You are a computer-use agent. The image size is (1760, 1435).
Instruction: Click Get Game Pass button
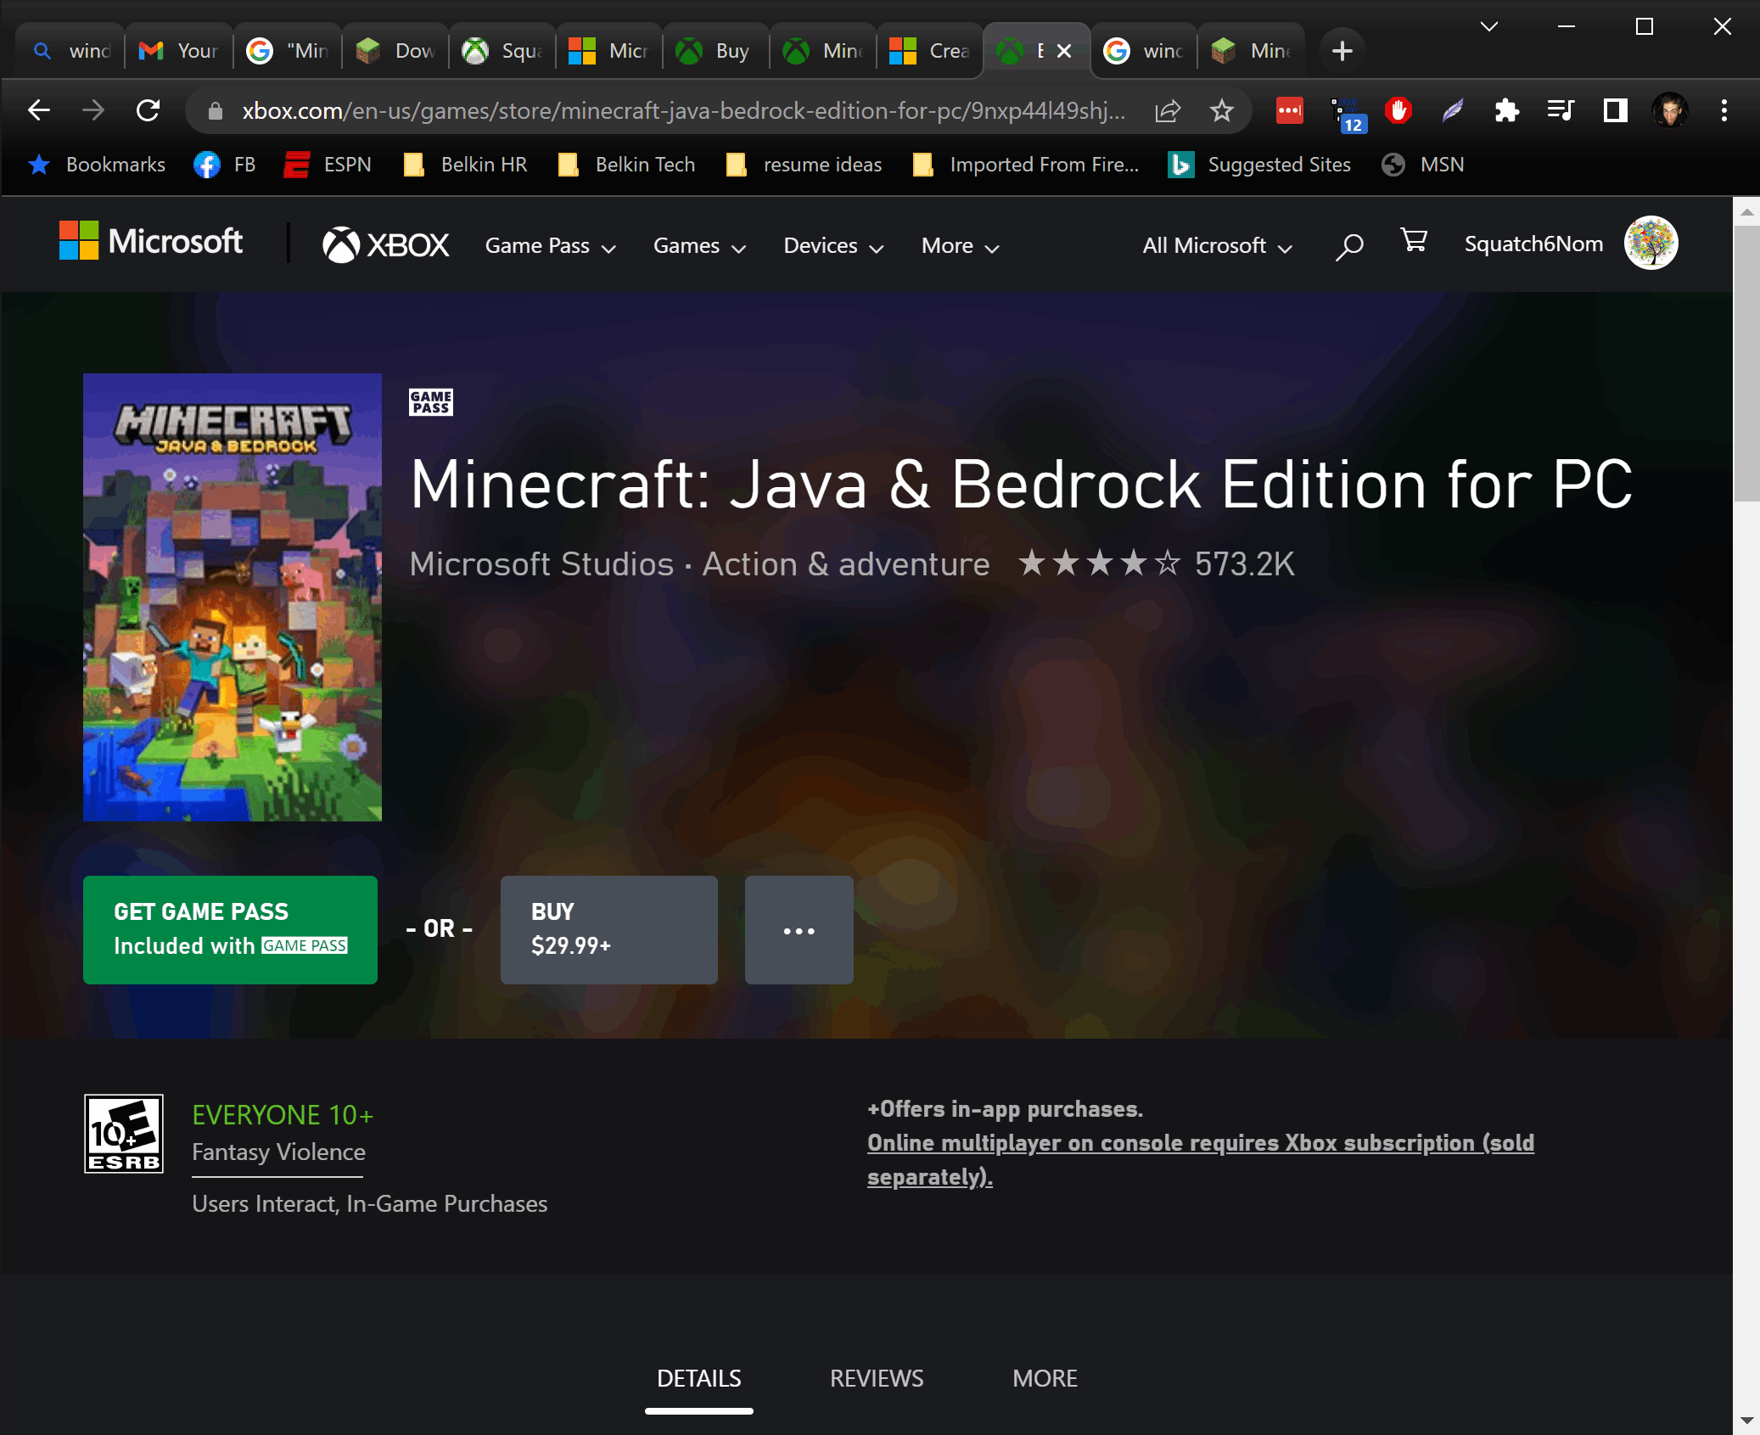[230, 930]
